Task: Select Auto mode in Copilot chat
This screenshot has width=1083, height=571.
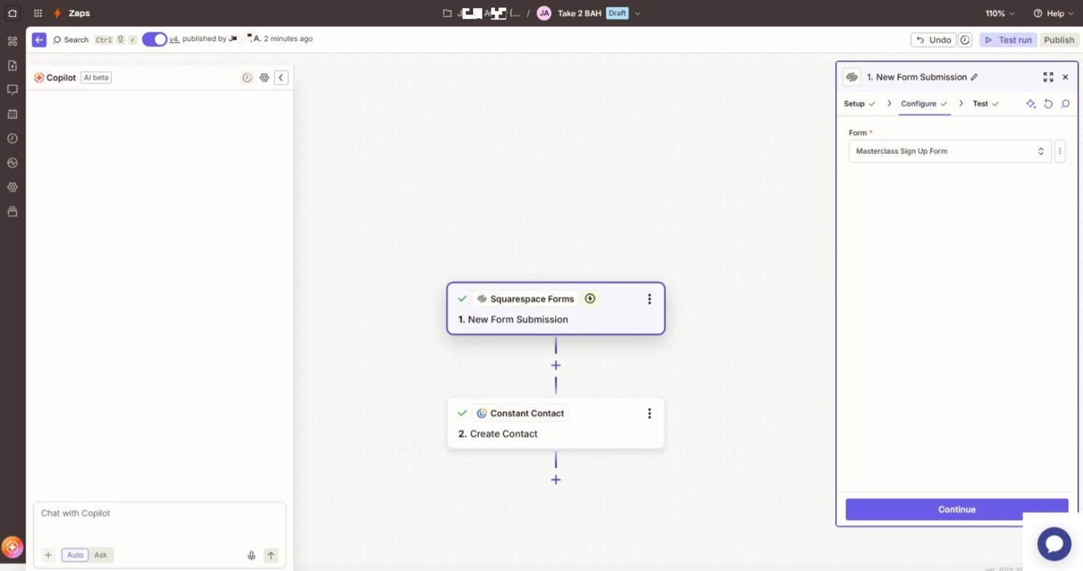Action: tap(75, 555)
